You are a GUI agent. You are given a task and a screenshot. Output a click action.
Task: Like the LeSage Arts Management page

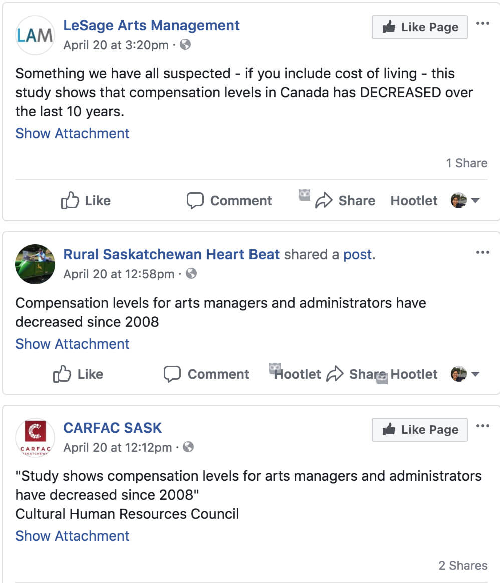point(419,27)
